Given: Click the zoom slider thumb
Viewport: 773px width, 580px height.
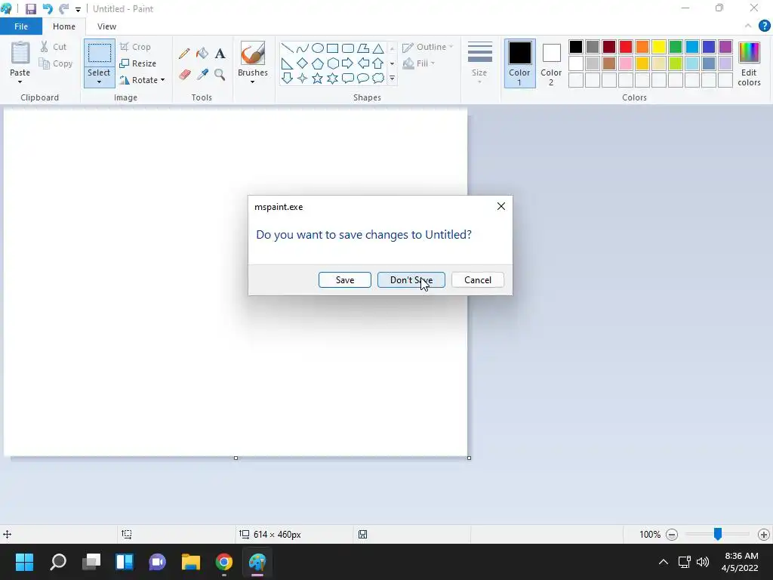Looking at the screenshot, I should pos(718,534).
